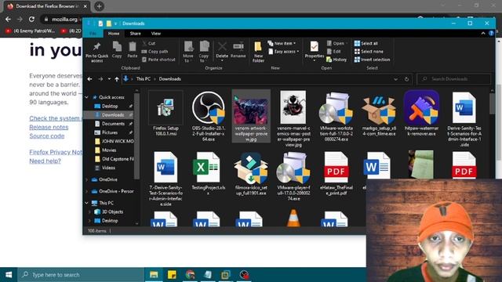Reload the mozilla.org page in browser

(x=31, y=19)
